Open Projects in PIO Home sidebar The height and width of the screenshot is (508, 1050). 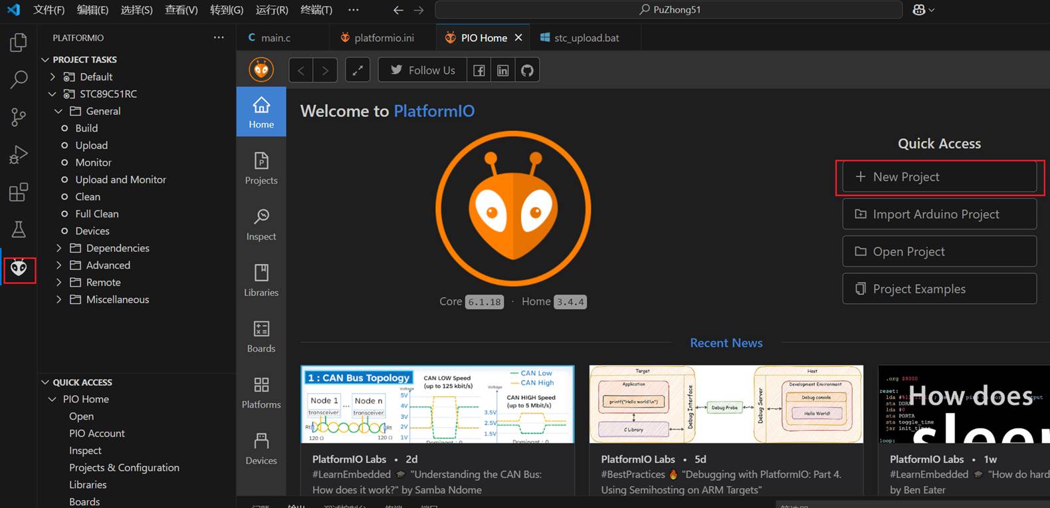[261, 168]
